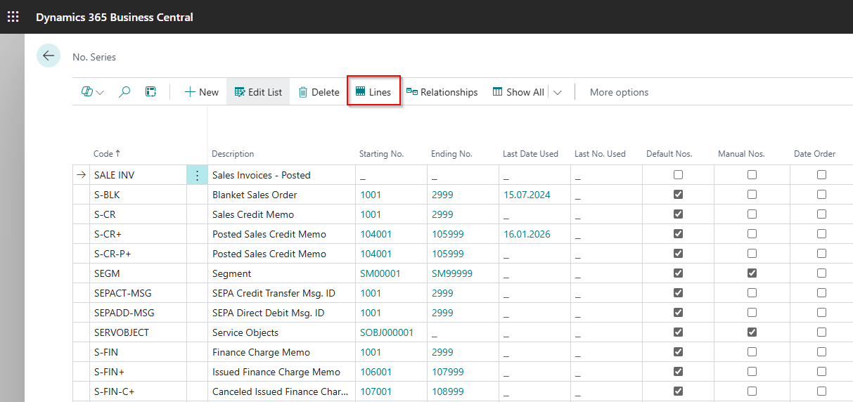The height and width of the screenshot is (402, 853).
Task: Check Default Nos. for SALE INV
Action: click(x=678, y=175)
